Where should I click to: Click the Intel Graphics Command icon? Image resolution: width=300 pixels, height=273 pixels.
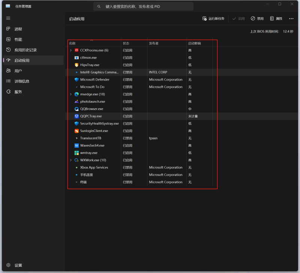coord(76,72)
